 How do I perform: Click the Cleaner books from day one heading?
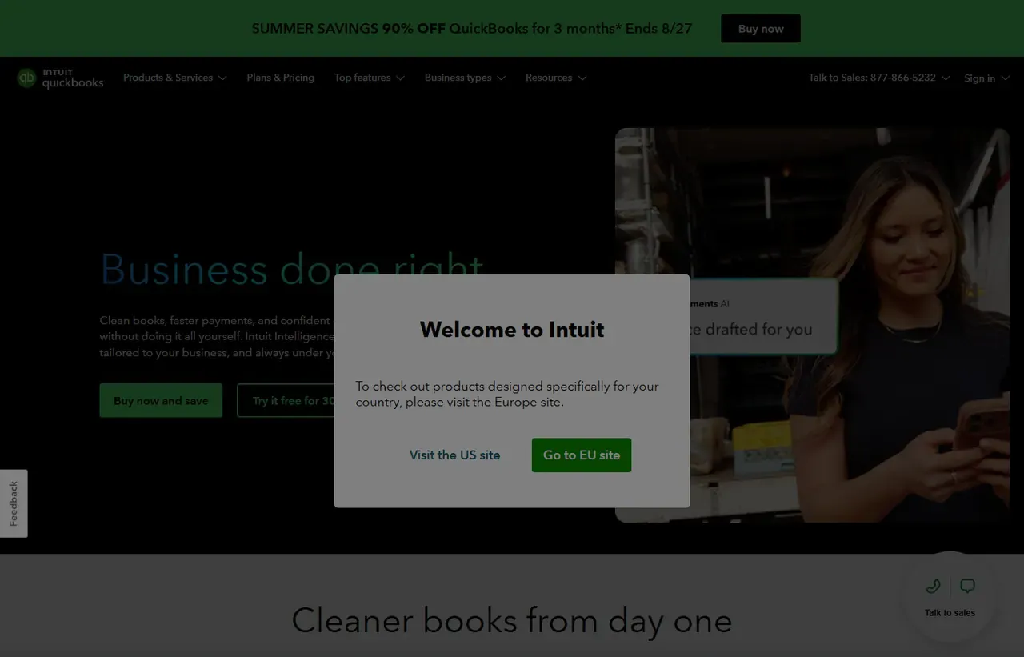click(x=512, y=620)
